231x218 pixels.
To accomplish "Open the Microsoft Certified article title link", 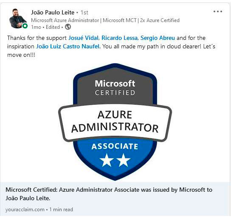I will (x=109, y=194).
